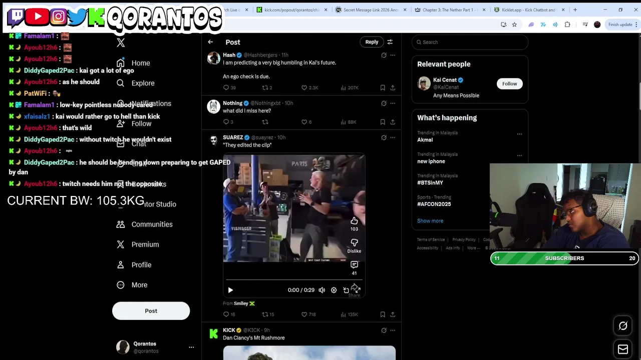This screenshot has width=641, height=360.
Task: Open options for Akmal trend
Action: (519, 134)
